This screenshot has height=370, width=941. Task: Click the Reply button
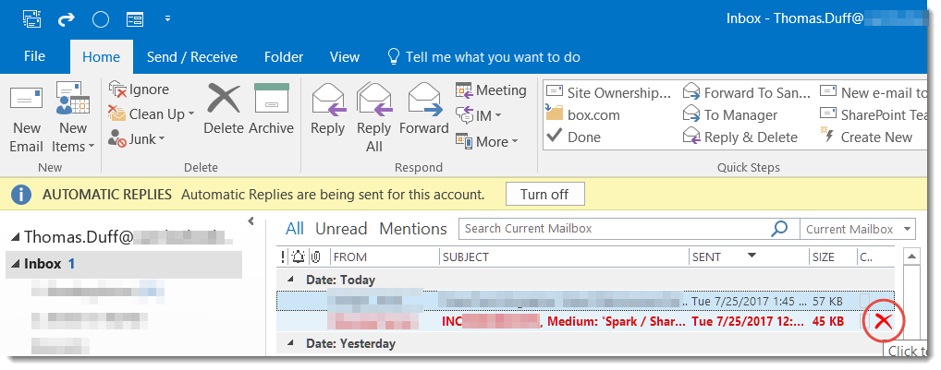click(327, 110)
